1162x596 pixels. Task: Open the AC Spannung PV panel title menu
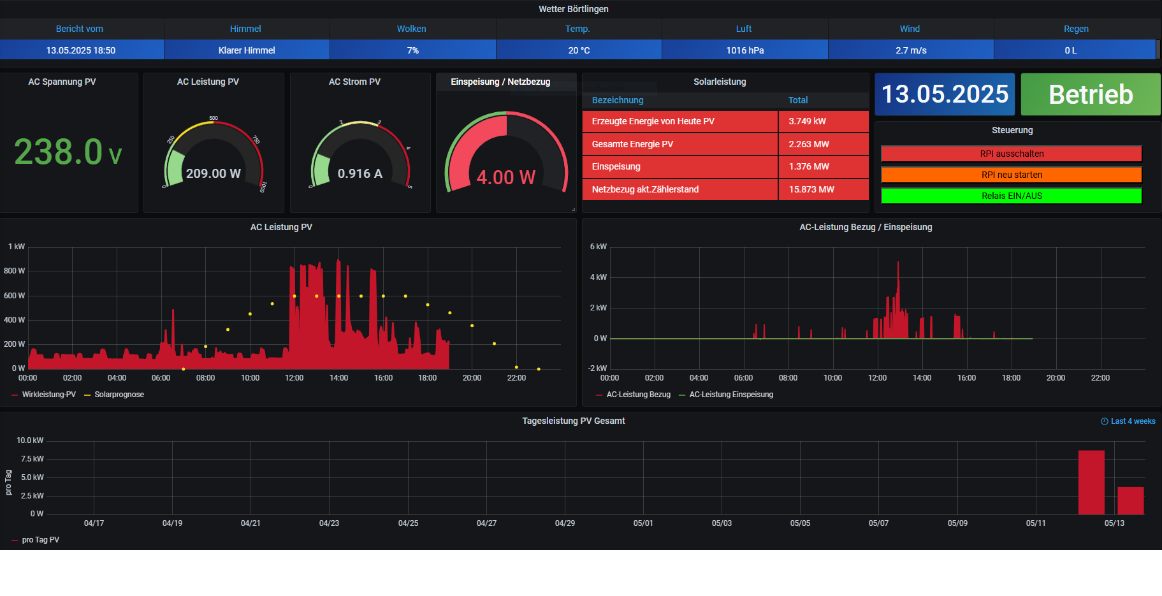point(62,82)
